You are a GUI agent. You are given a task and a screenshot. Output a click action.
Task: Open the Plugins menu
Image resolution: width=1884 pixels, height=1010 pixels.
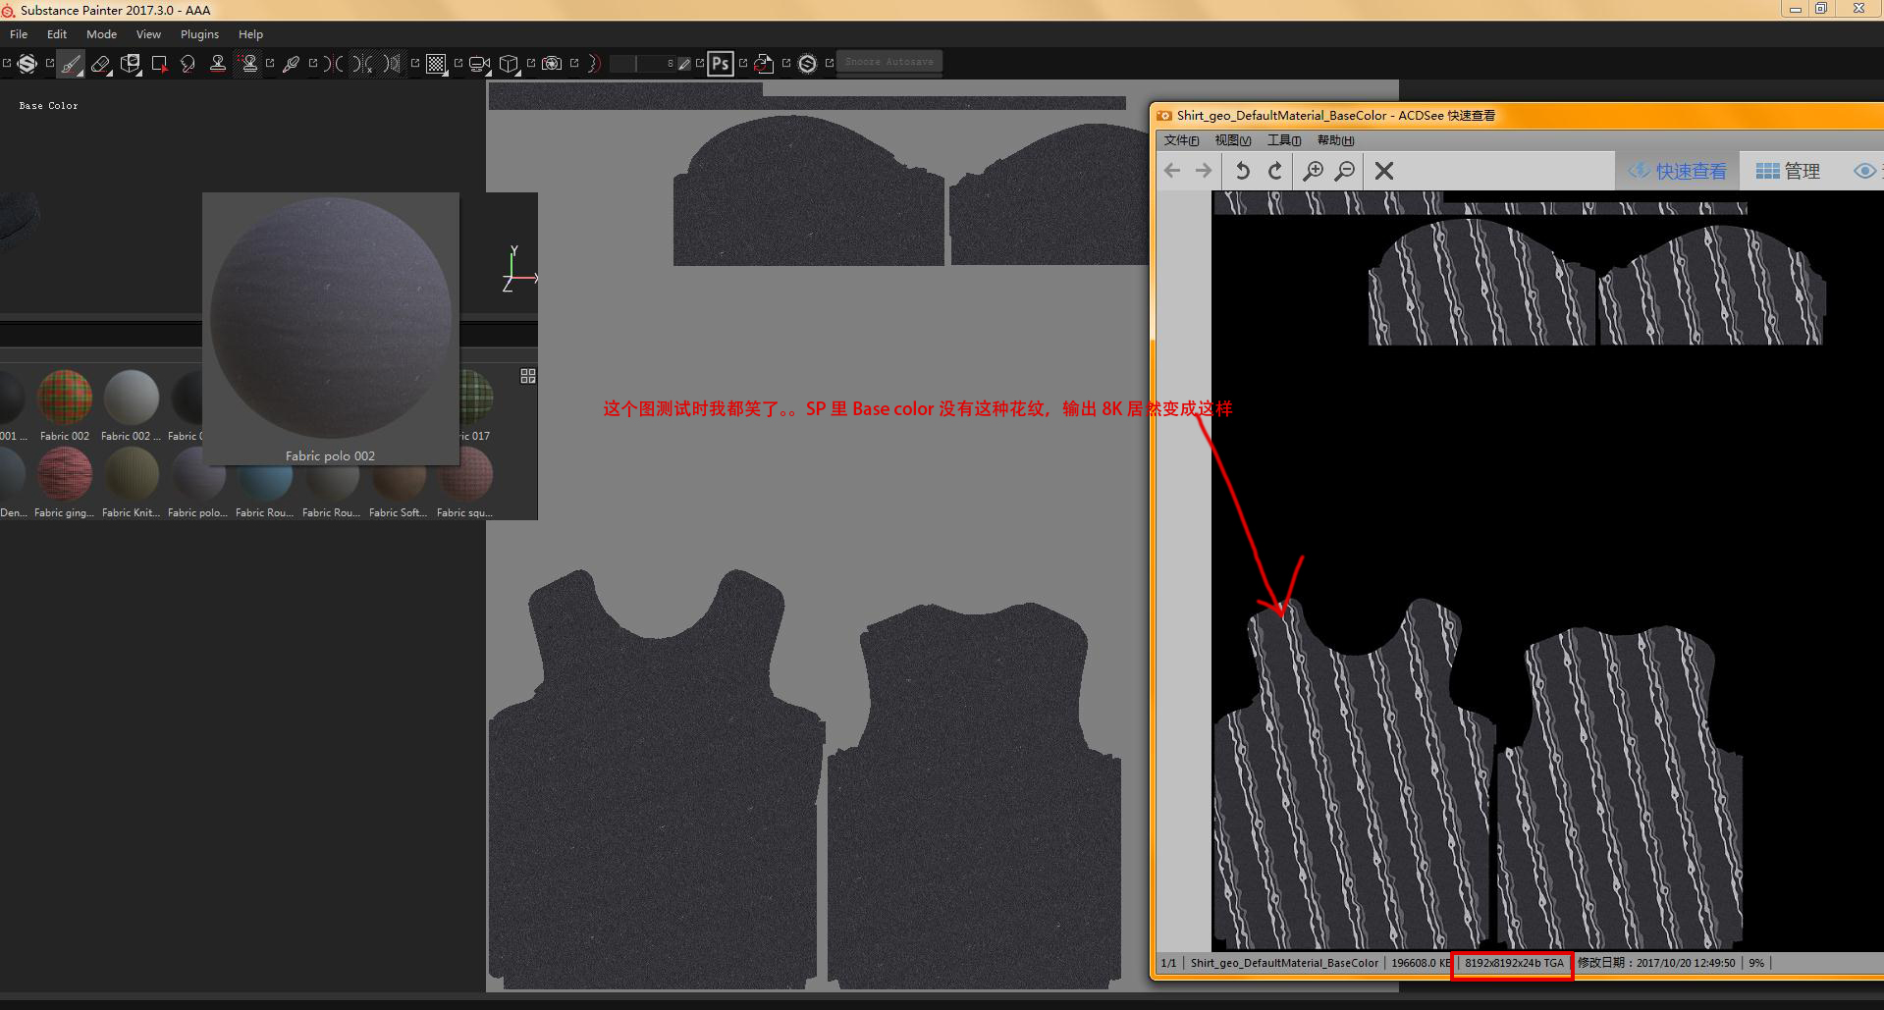199,34
